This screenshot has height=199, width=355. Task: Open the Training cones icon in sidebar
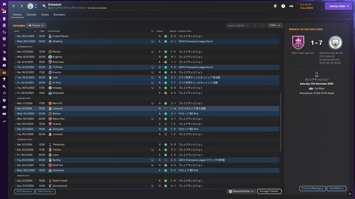click(x=4, y=59)
